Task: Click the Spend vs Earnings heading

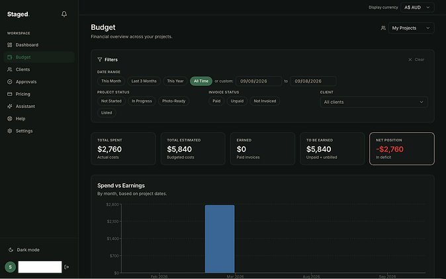Action: 121,186
